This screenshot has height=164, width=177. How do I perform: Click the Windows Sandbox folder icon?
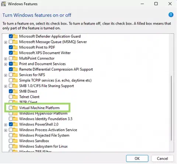coord(15,141)
